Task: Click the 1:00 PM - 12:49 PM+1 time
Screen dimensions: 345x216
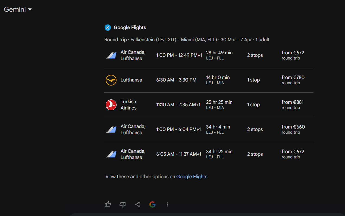Action: coord(179,55)
